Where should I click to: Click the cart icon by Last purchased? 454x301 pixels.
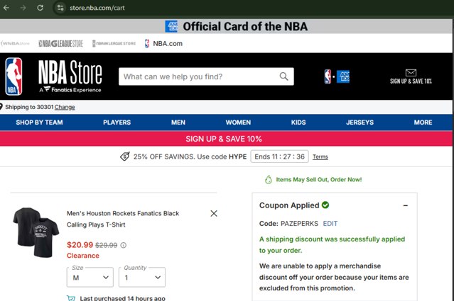(x=71, y=298)
